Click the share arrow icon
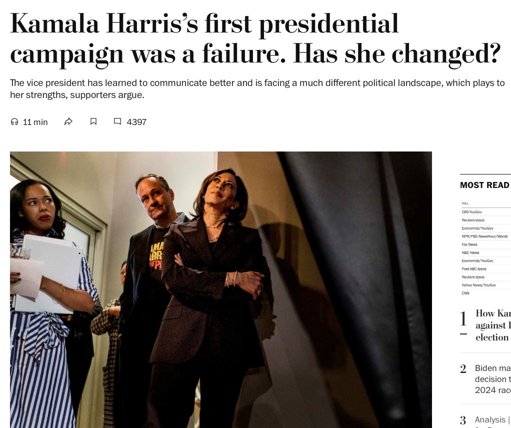The height and width of the screenshot is (428, 511). [x=68, y=121]
